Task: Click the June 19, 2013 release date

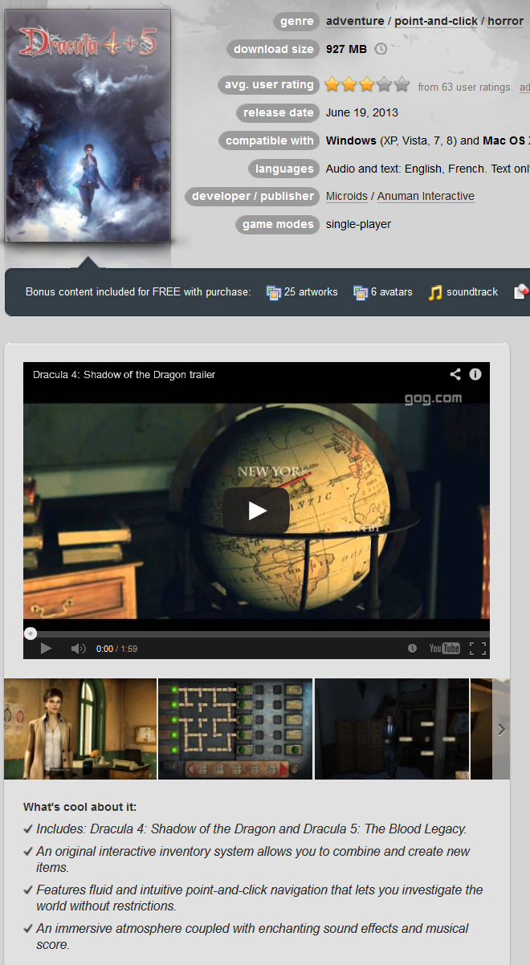Action: [362, 112]
